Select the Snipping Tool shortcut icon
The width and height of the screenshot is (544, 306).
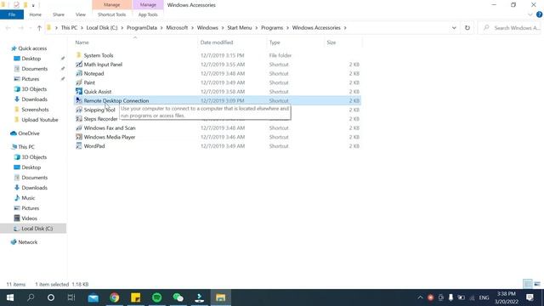(79, 110)
